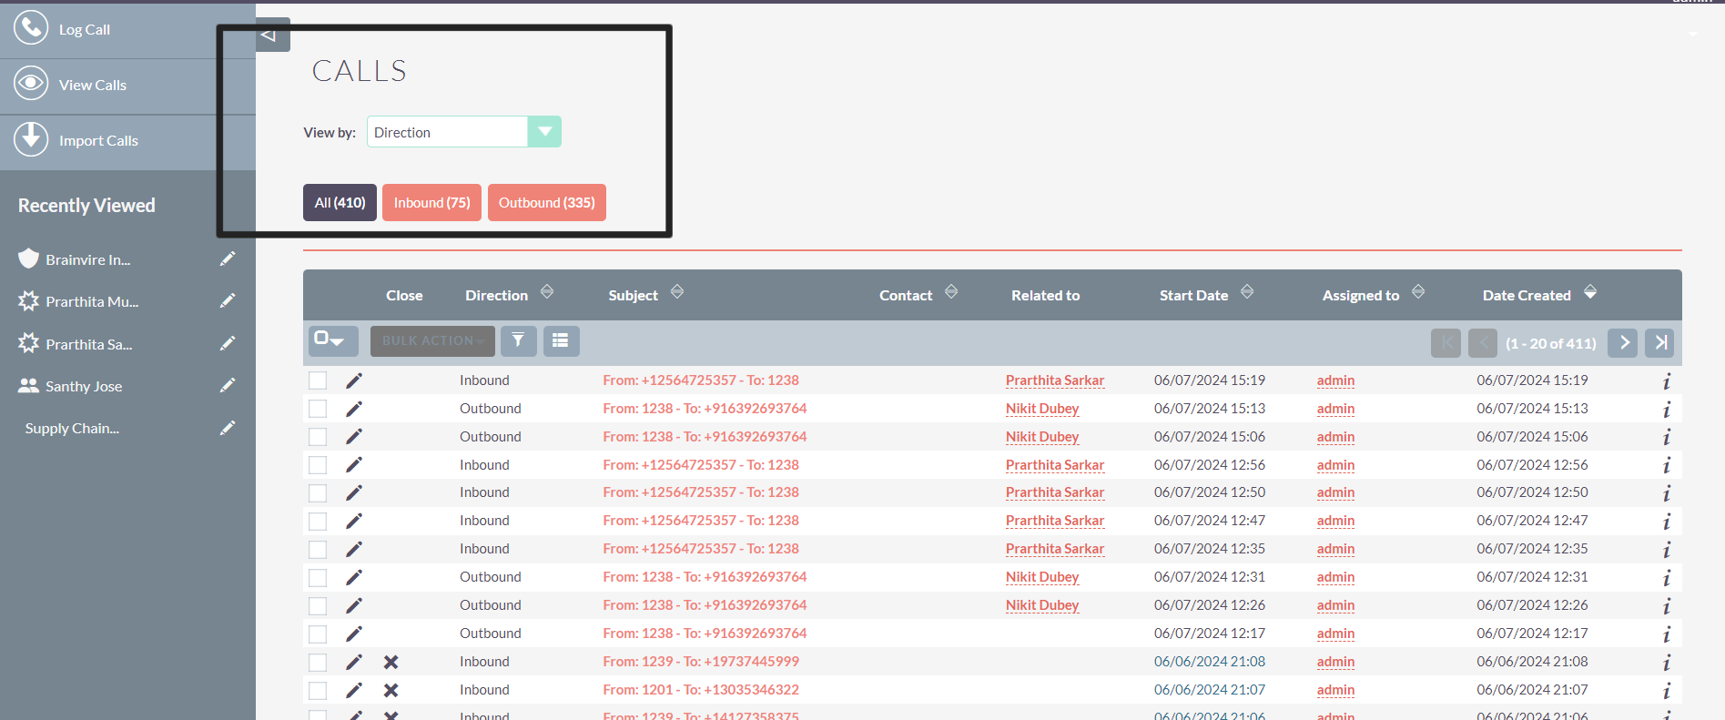Image resolution: width=1725 pixels, height=720 pixels.
Task: Click the View Calls eye icon
Action: [31, 84]
